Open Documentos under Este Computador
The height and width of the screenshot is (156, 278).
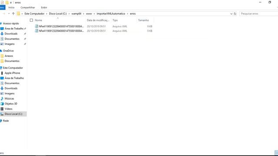(x=12, y=83)
